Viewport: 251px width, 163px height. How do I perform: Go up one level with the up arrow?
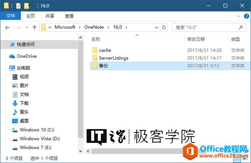(34, 28)
